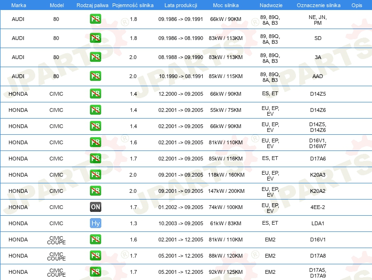Click the Hy hybrid icon in Civic LDA1 row
This screenshot has width=372, height=280.
point(96,223)
